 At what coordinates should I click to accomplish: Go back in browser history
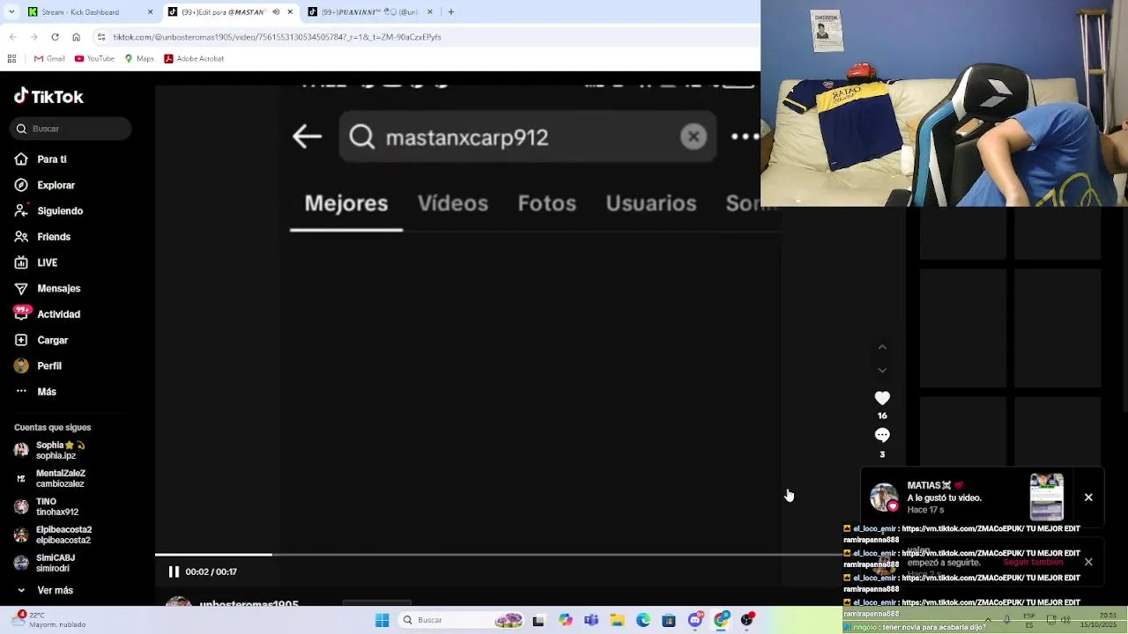click(12, 37)
